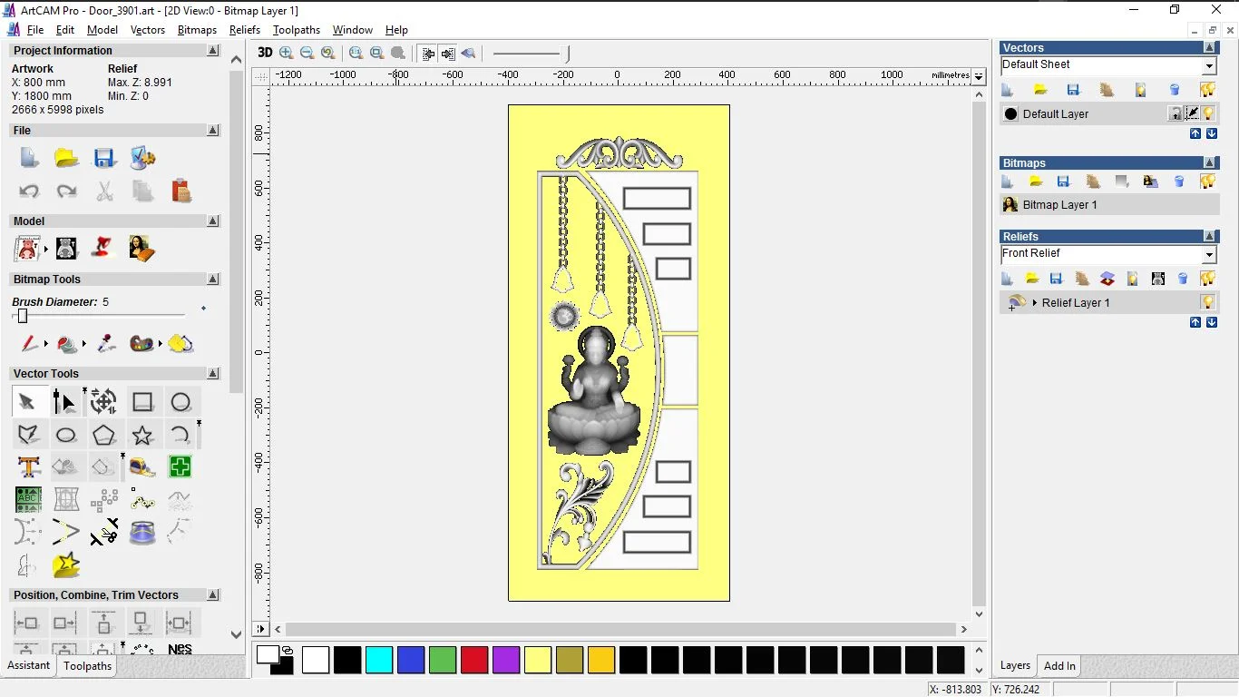Select the create star vector tool
Screen dimensions: 1239x697
(x=142, y=435)
